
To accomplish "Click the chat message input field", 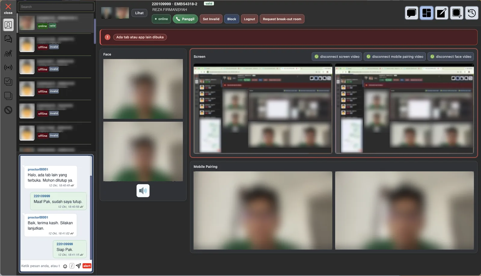I will click(x=41, y=266).
